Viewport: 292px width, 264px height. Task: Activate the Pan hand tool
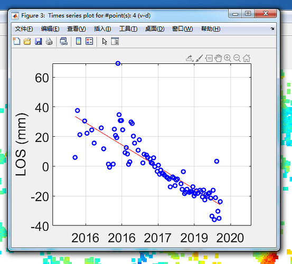coord(218,58)
